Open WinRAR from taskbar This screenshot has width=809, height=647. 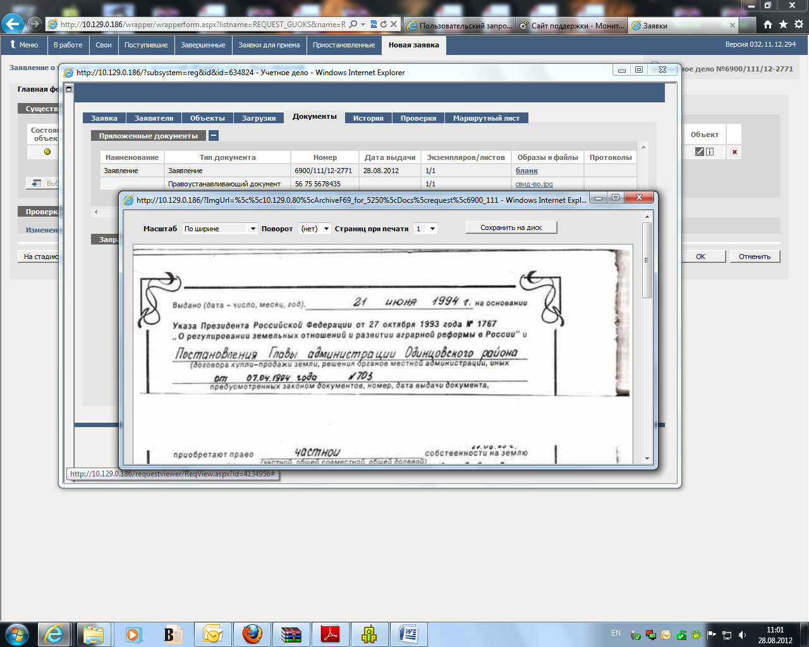(291, 634)
